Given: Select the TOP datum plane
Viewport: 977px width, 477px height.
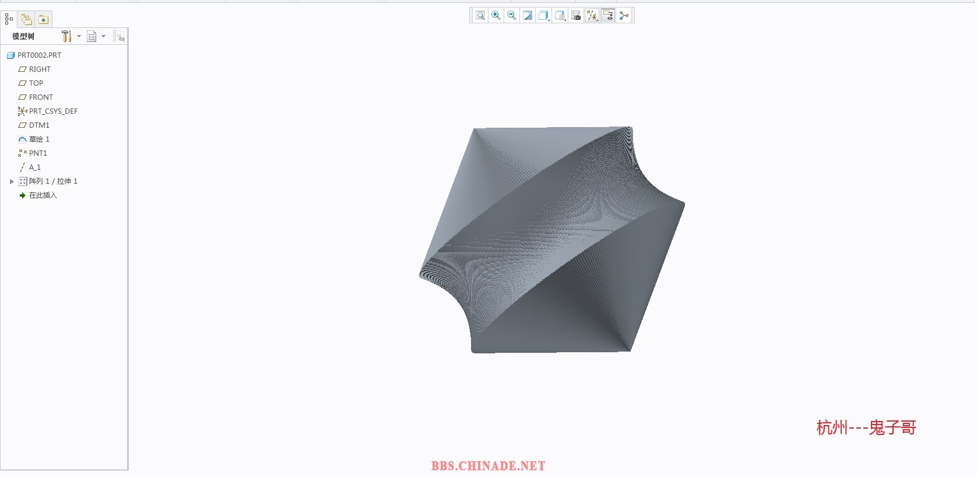Looking at the screenshot, I should click(36, 83).
